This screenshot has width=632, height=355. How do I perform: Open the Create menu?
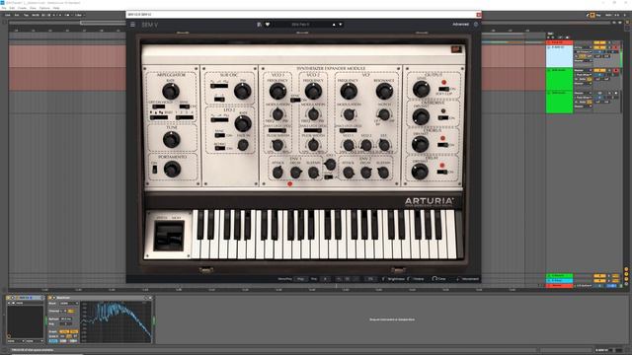(x=22, y=8)
